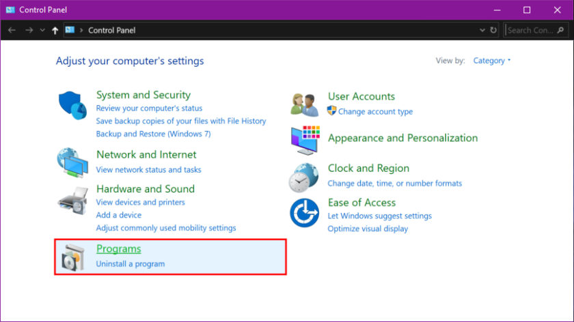Click the Clock and Region icon
This screenshot has height=322, width=574.
[304, 177]
